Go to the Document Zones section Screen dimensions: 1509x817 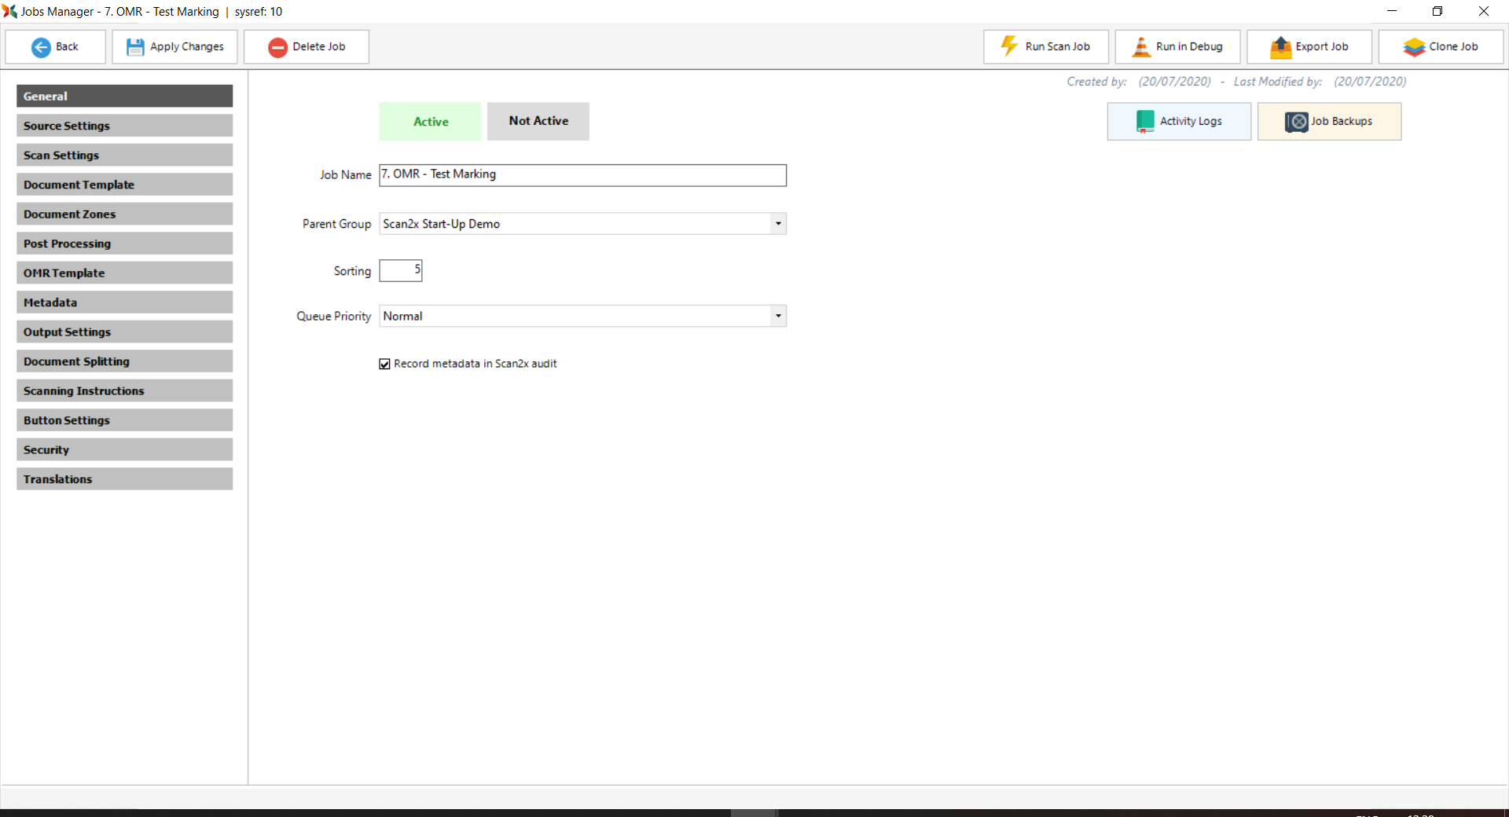pyautogui.click(x=124, y=214)
